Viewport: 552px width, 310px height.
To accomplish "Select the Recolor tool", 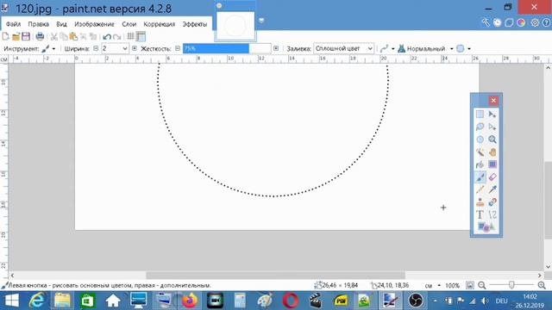I will (492, 202).
